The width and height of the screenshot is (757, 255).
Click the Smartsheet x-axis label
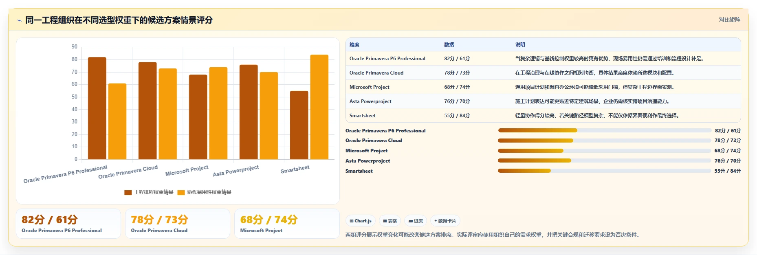[295, 169]
